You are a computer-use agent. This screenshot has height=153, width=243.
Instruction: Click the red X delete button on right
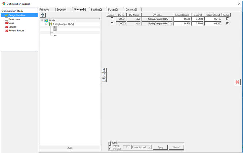[x=237, y=82]
